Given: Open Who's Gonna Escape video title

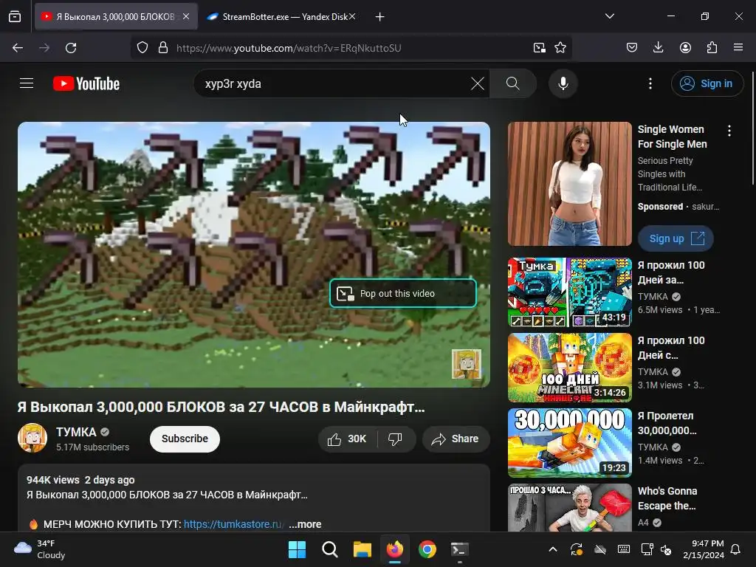Looking at the screenshot, I should 667,498.
